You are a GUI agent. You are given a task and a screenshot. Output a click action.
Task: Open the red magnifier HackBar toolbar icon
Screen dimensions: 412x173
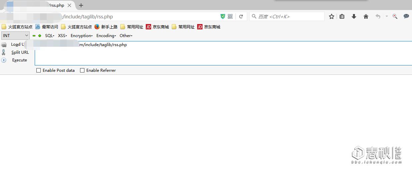(395, 16)
